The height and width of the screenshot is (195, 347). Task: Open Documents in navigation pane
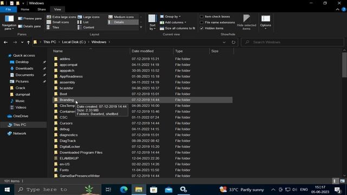tap(24, 75)
